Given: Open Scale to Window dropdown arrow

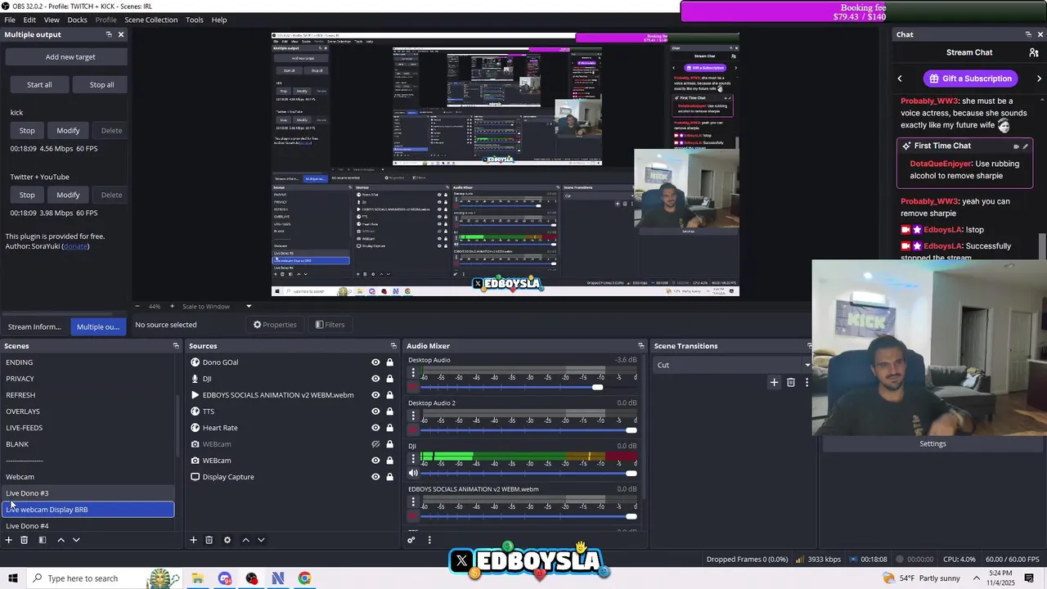Looking at the screenshot, I should tap(249, 306).
